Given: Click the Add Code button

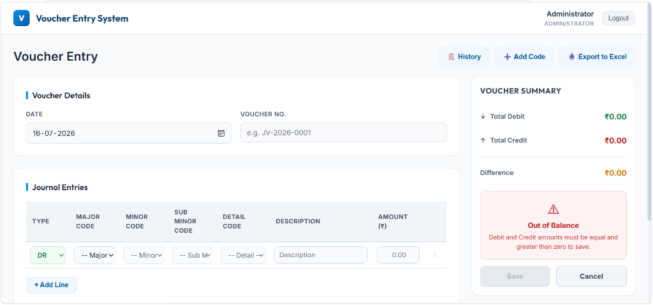Looking at the screenshot, I should click(524, 57).
